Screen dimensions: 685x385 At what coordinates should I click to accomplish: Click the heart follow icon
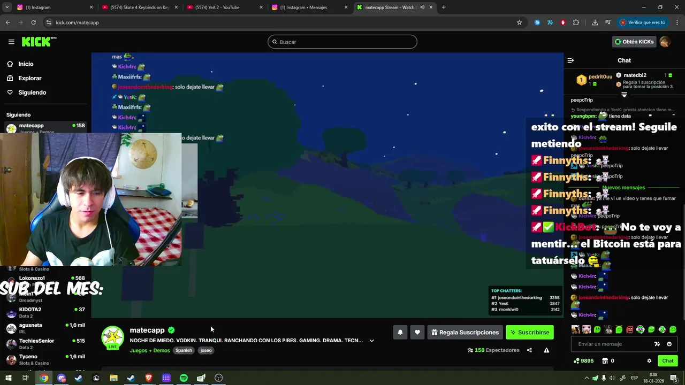[417, 332]
